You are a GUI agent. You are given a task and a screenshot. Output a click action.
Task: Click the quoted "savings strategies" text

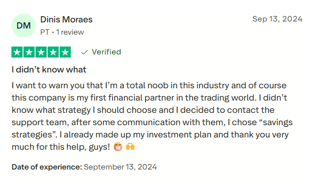(x=272, y=122)
